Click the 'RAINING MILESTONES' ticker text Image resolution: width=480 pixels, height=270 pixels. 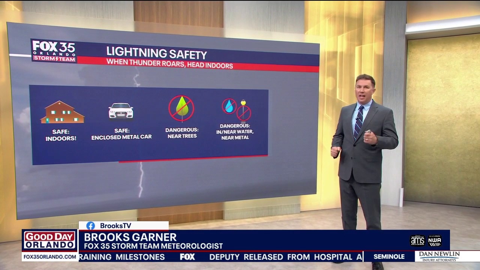tap(122, 257)
